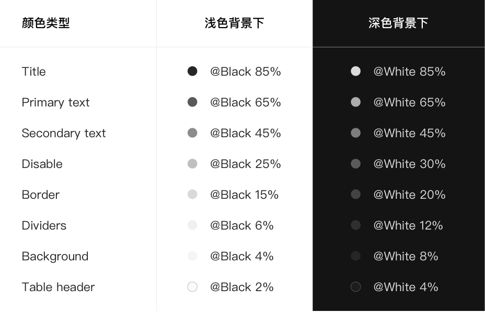Select the @Black 25% swatch circle
Viewport: 485px width, 312px height.
tap(192, 163)
